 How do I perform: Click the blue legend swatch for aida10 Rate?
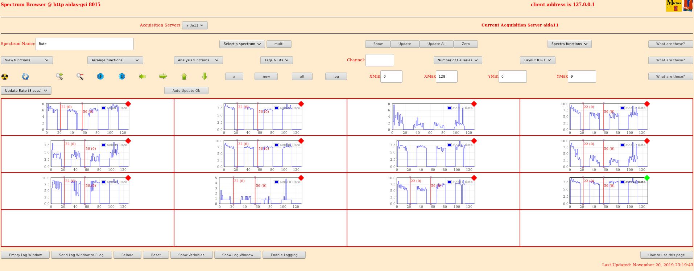pos(277,182)
